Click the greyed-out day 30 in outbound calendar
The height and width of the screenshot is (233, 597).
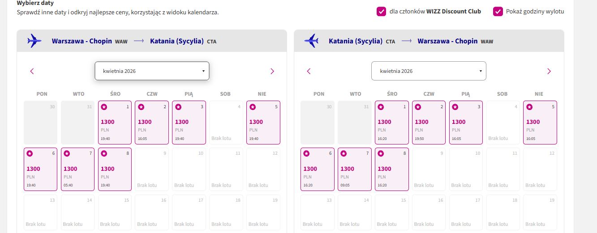pos(40,123)
